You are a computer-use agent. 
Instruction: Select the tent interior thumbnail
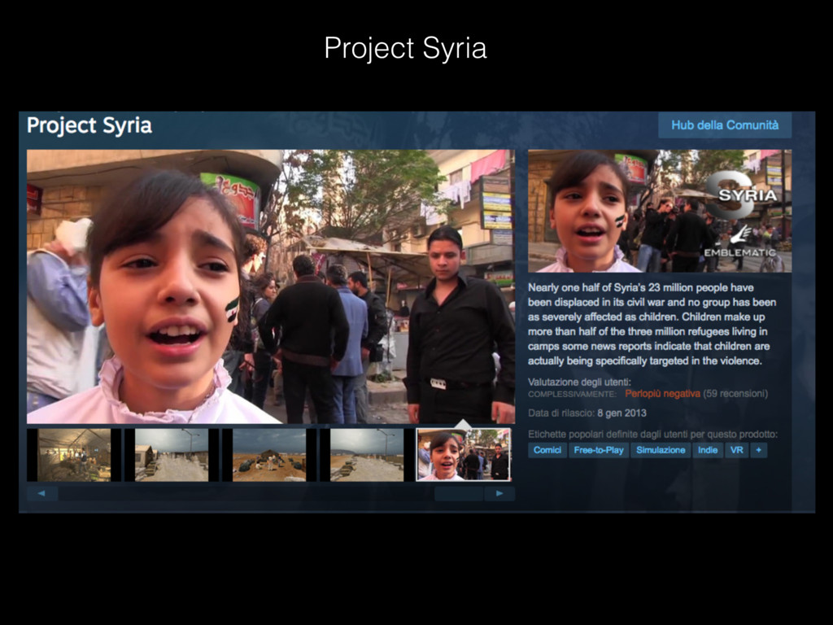coord(74,455)
